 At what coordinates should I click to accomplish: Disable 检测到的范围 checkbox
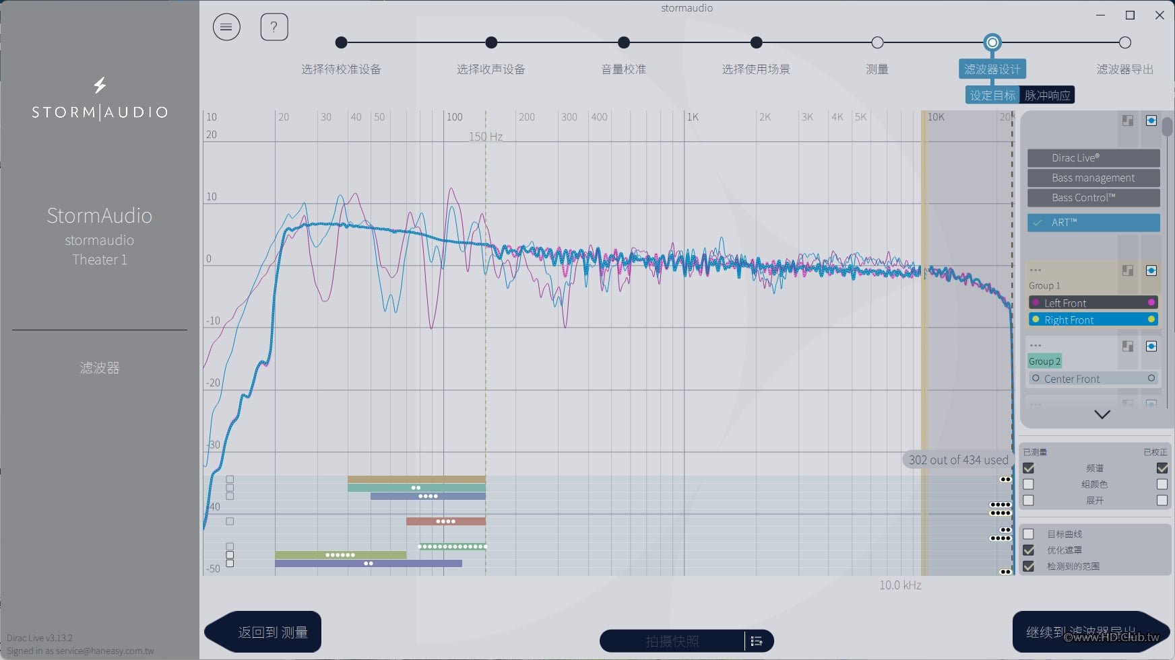click(x=1028, y=566)
